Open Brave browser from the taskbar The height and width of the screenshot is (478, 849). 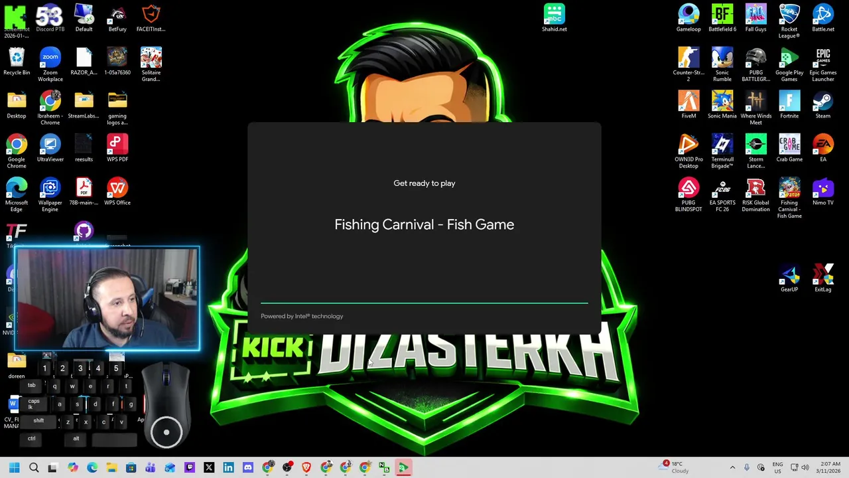point(306,468)
